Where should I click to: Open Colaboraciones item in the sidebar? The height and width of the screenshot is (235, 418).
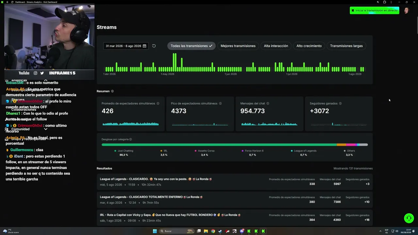pos(24,110)
